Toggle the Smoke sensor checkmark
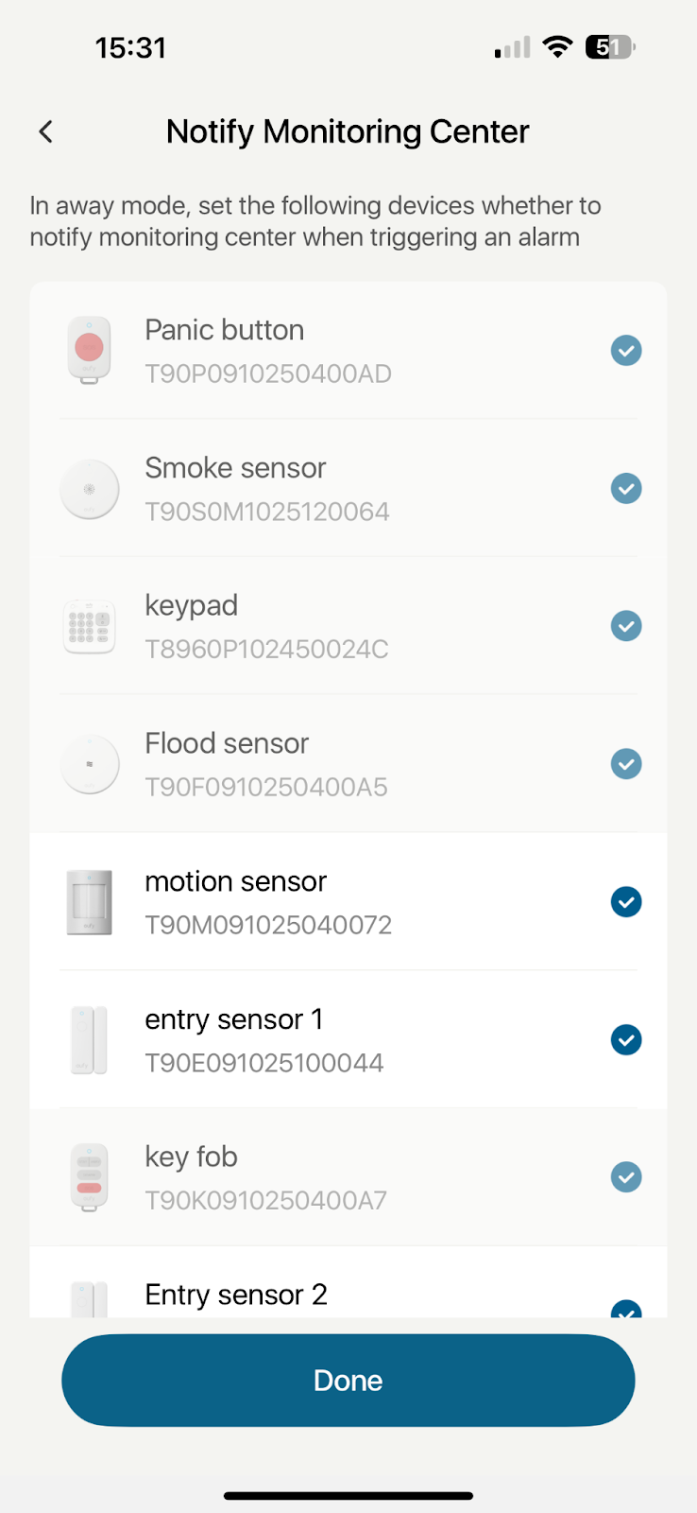 625,489
